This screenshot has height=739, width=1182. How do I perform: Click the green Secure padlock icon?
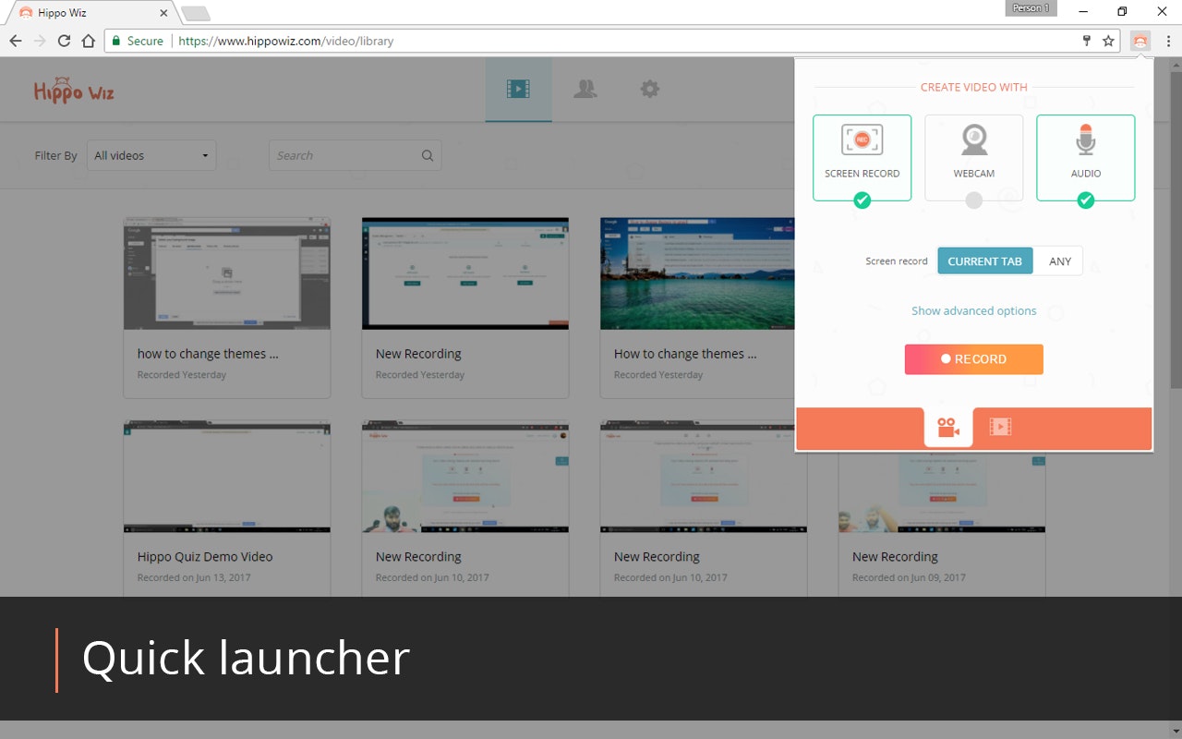116,41
